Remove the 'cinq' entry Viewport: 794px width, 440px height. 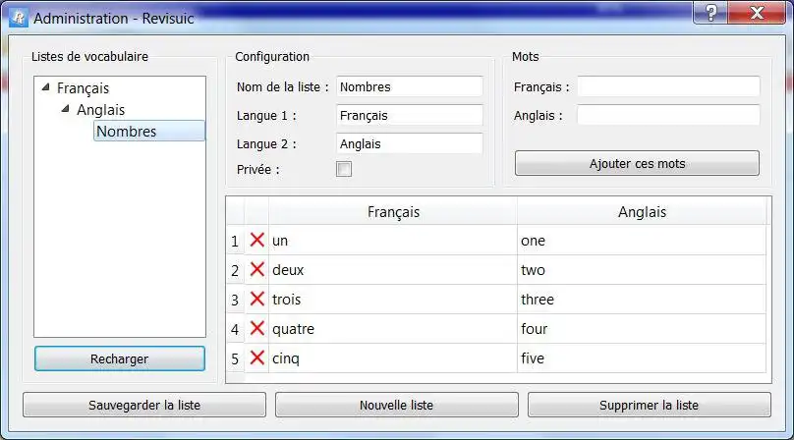coord(257,357)
